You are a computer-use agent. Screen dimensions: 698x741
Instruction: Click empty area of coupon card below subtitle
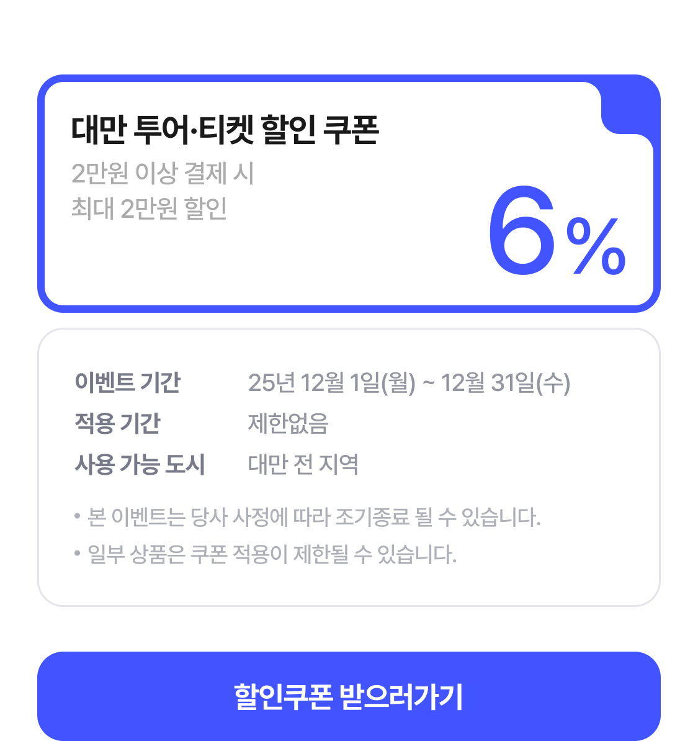tap(248, 267)
